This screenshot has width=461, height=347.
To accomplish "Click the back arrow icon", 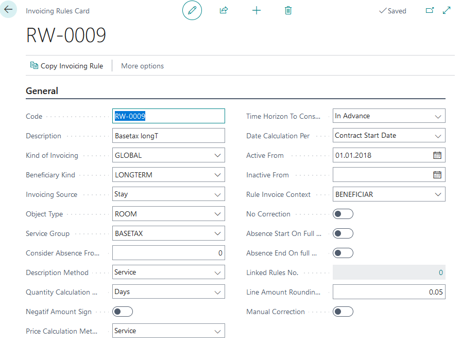I will pos(8,9).
